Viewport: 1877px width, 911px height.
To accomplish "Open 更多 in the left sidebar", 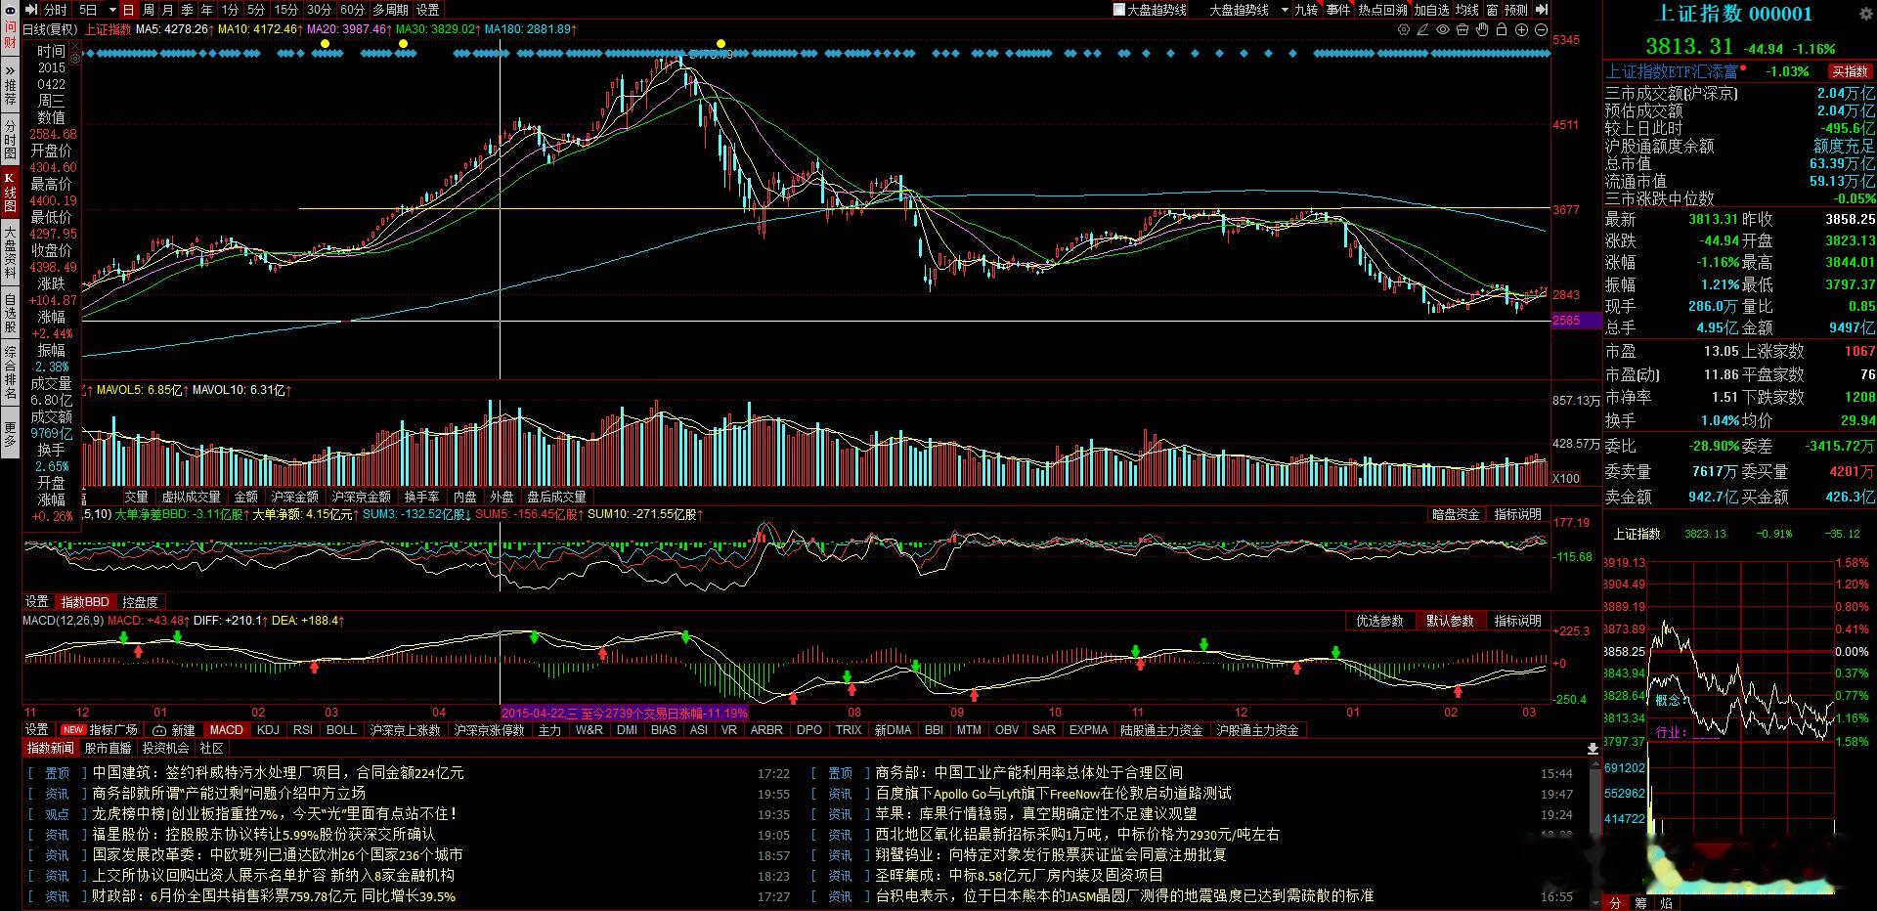I will point(10,435).
